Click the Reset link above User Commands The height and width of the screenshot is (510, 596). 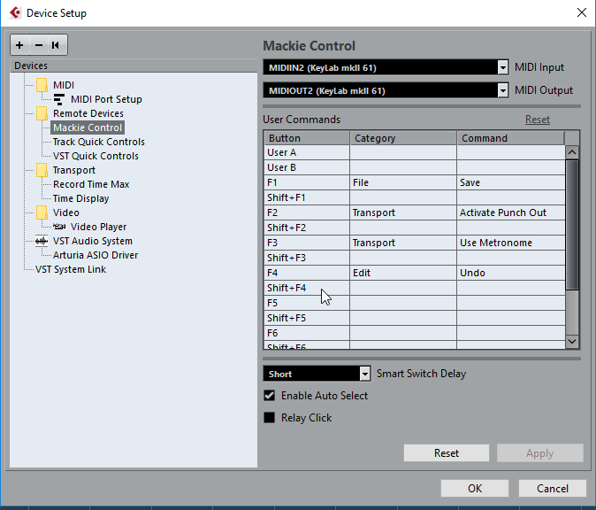pyautogui.click(x=537, y=120)
